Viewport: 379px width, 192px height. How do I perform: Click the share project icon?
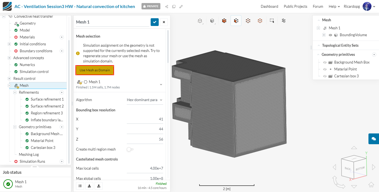(x=166, y=6)
